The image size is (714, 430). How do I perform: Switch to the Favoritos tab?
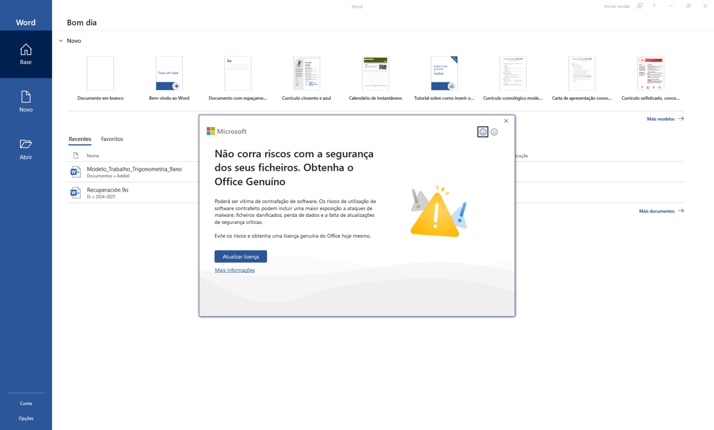pos(112,139)
